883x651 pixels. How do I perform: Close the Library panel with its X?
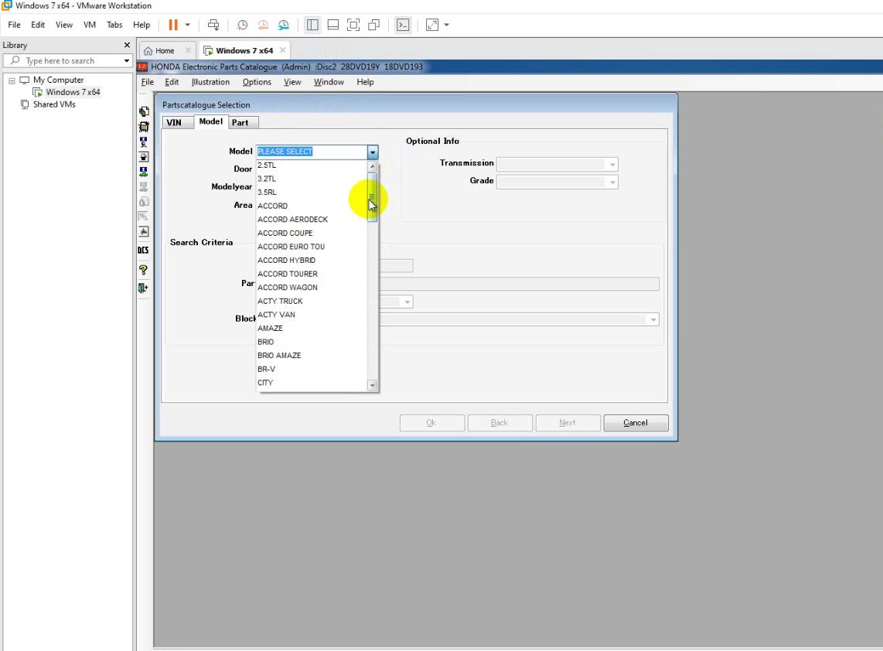127,45
